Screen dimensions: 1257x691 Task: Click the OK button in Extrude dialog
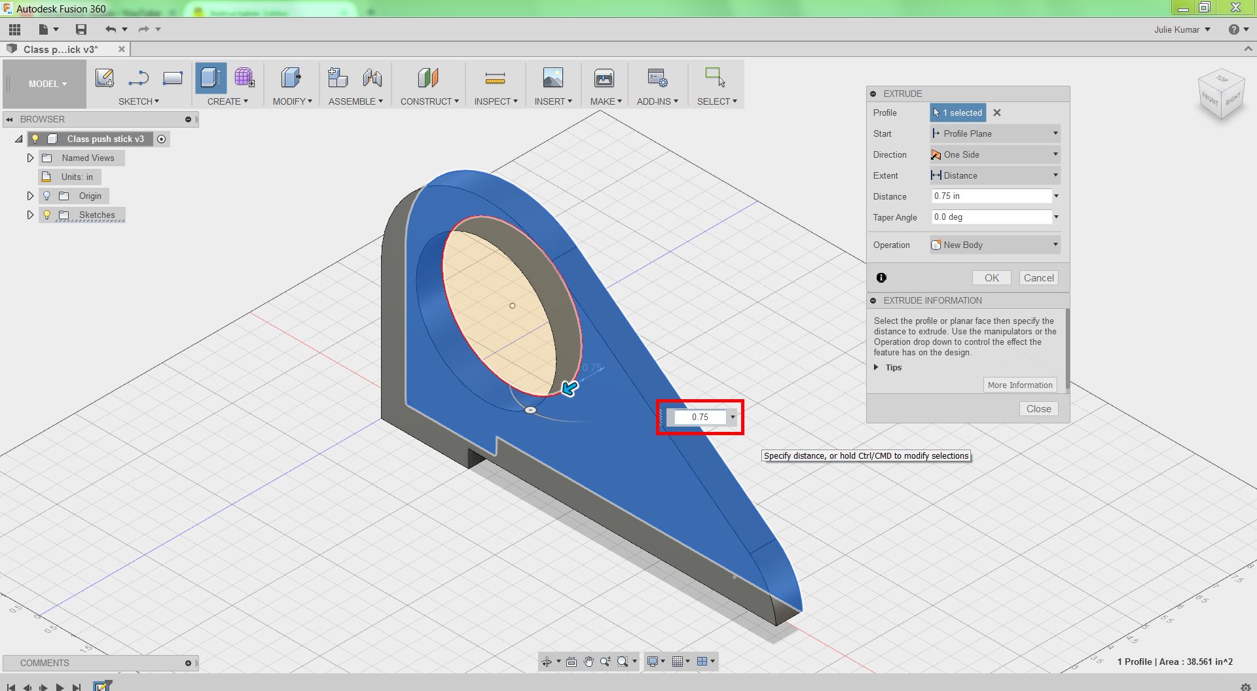pos(991,277)
